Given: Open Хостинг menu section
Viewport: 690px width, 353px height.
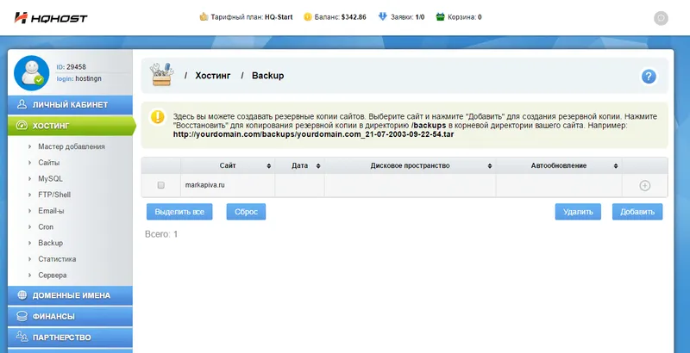Looking at the screenshot, I should [x=72, y=126].
